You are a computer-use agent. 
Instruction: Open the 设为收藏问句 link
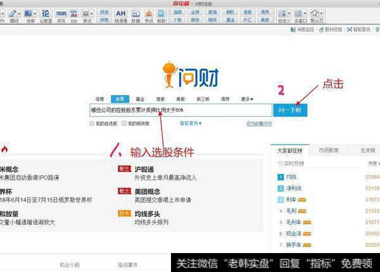pyautogui.click(x=258, y=123)
